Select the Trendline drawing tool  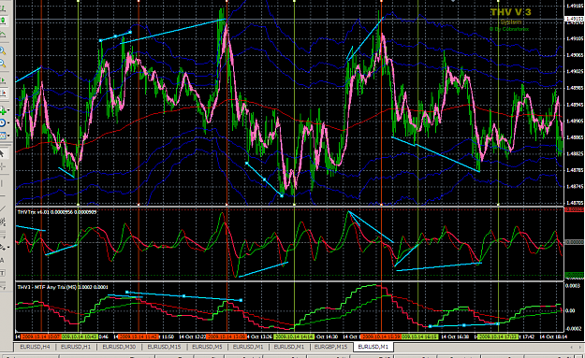click(3, 208)
